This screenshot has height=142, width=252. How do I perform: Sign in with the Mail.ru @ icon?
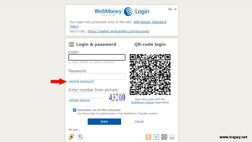(164, 137)
